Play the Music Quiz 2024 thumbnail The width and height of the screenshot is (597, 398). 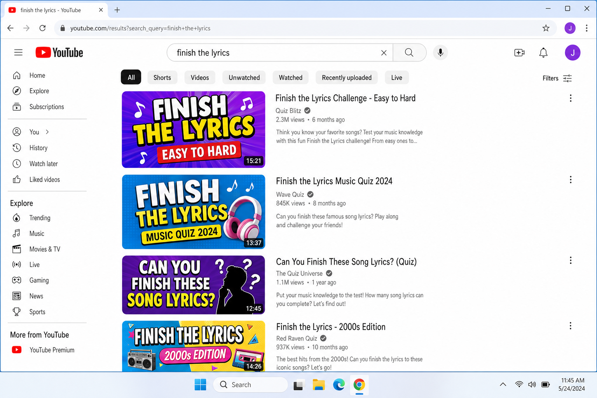coord(194,212)
